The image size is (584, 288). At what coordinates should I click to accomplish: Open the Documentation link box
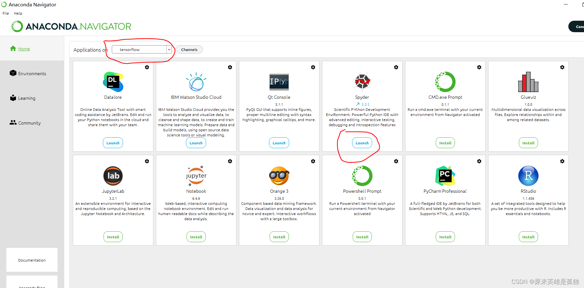pyautogui.click(x=32, y=260)
